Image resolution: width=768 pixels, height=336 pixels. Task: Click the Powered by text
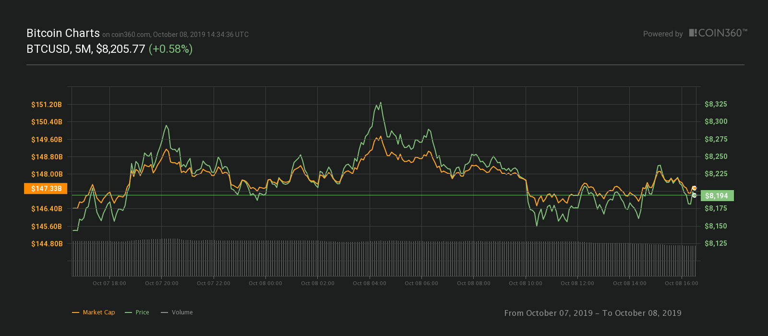click(663, 34)
